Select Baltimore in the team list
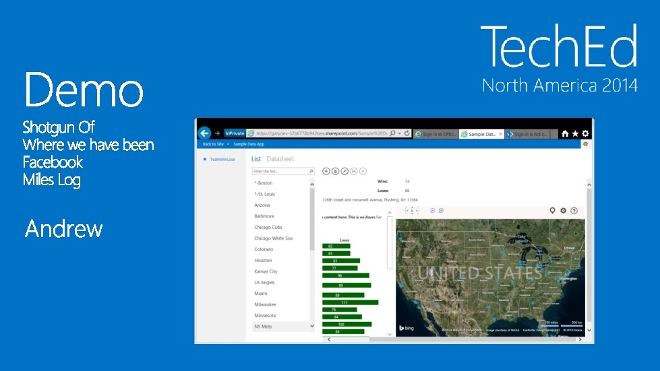This screenshot has width=660, height=371. click(280, 216)
